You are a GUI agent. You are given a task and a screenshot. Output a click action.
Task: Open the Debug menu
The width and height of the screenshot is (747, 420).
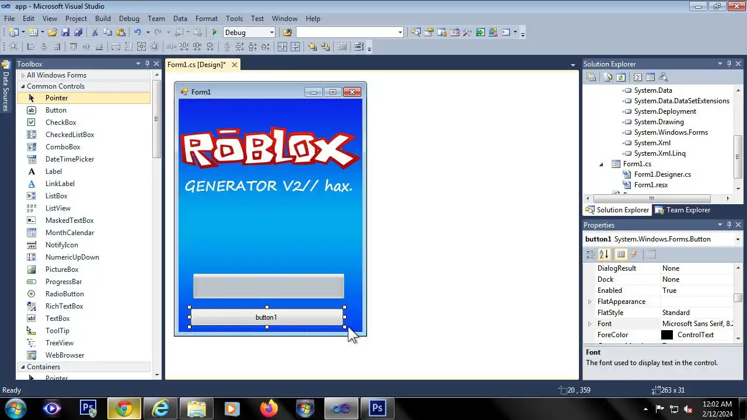point(129,18)
